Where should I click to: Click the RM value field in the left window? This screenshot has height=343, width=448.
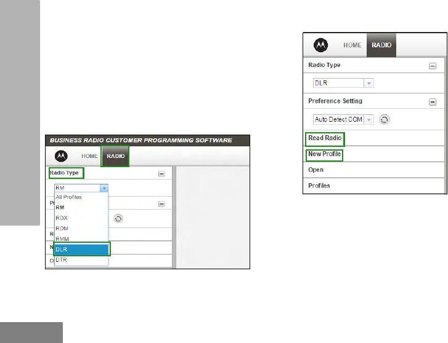coord(78,188)
